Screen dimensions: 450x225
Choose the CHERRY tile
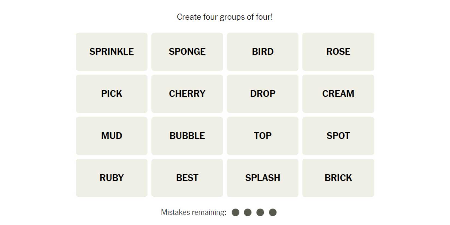click(187, 94)
